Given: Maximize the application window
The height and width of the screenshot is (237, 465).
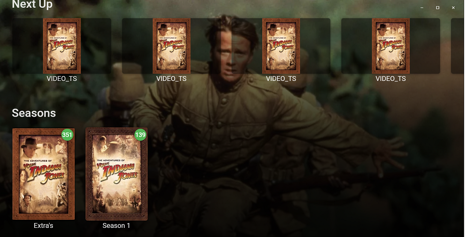Looking at the screenshot, I should pyautogui.click(x=438, y=8).
